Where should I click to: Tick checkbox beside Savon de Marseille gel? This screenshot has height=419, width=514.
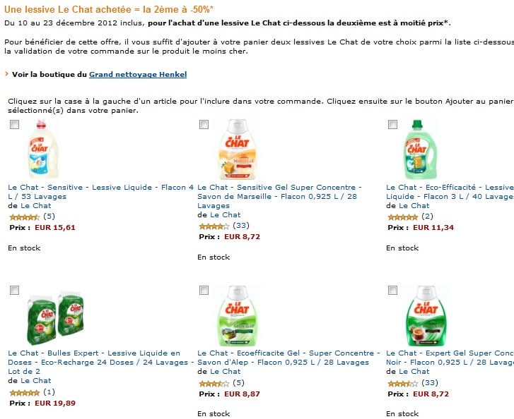pos(204,125)
